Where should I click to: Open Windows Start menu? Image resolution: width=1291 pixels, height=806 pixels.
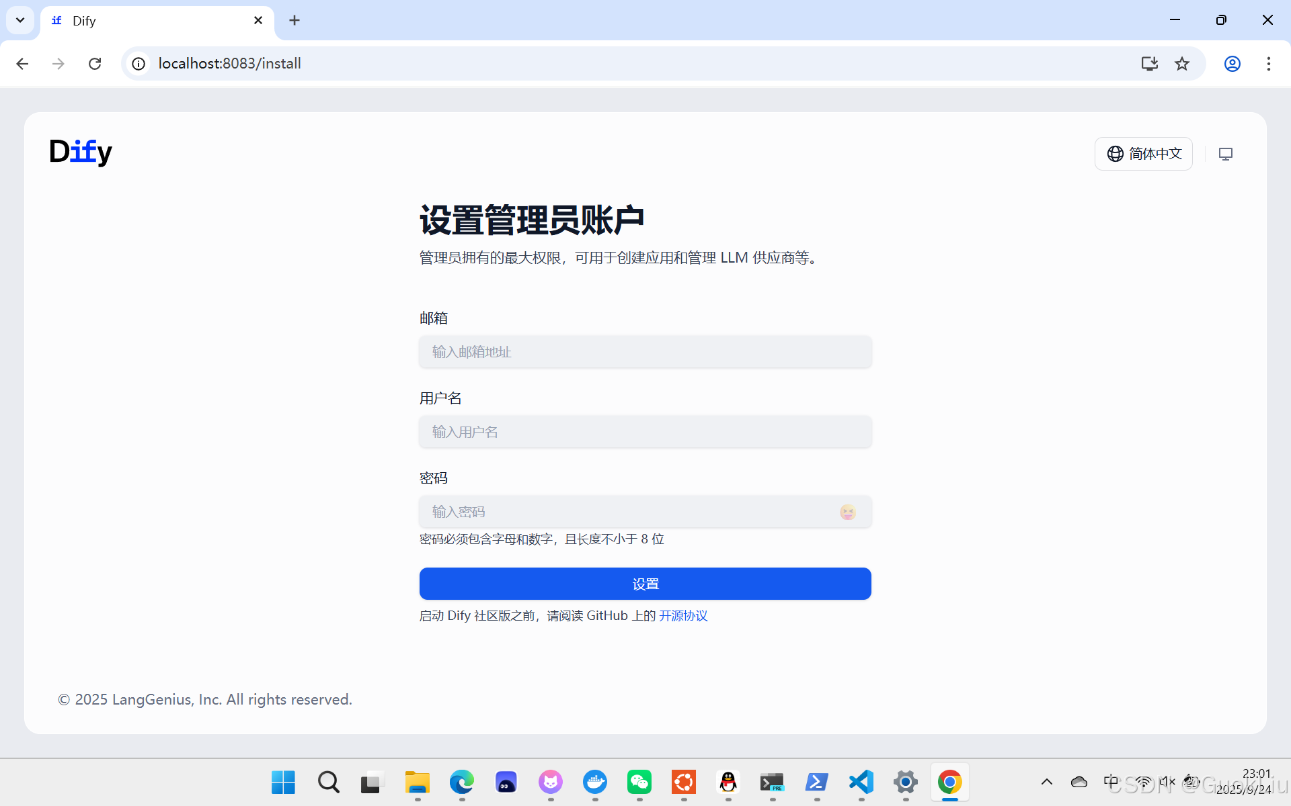click(283, 782)
